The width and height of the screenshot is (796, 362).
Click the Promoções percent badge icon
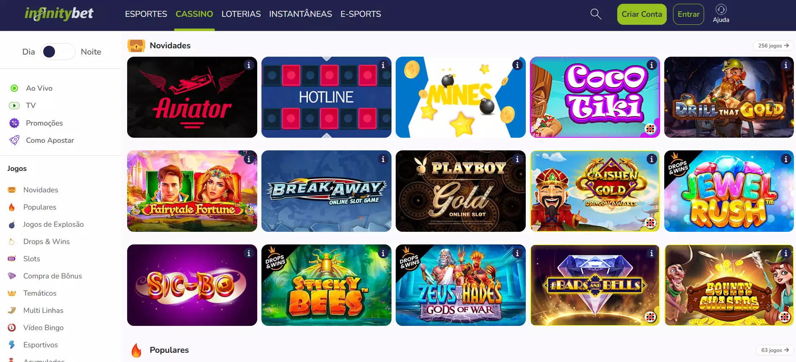[x=14, y=123]
